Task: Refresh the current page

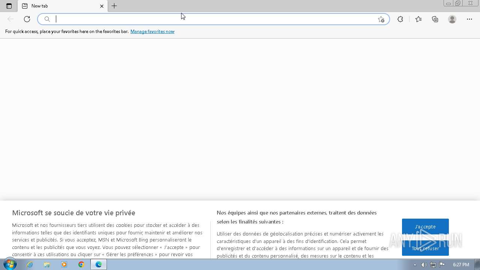Action: pyautogui.click(x=27, y=19)
